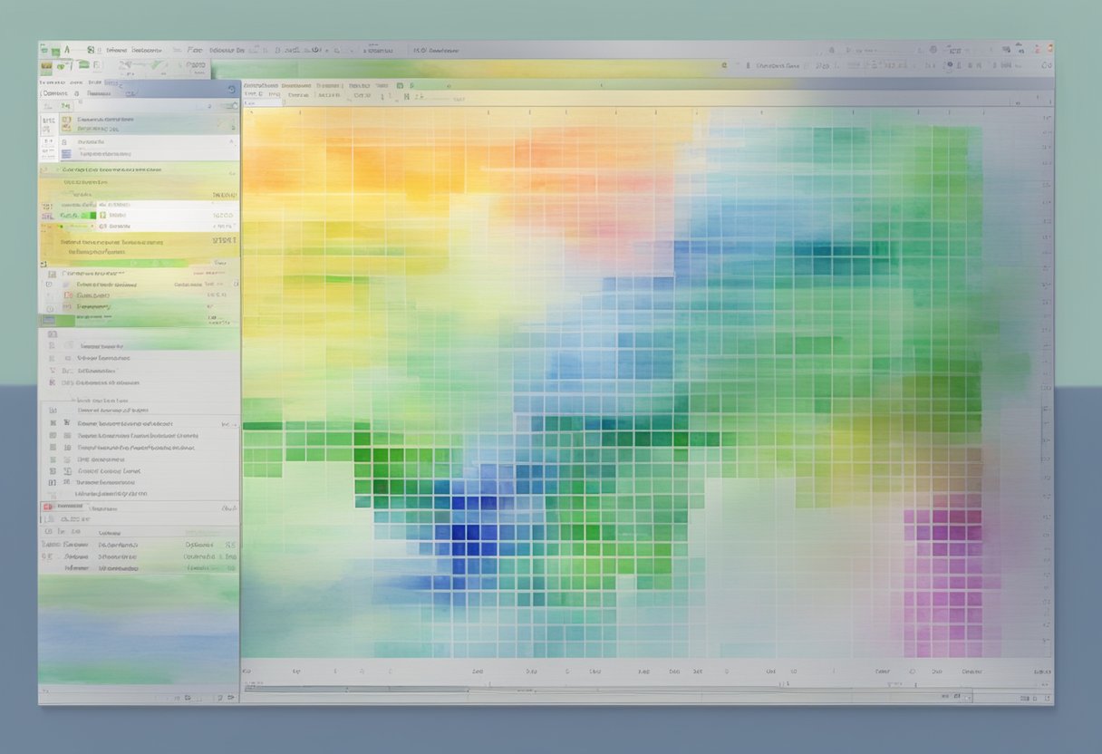Expand the red-highlighted row in the side panel
The image size is (1102, 754).
coord(222,507)
